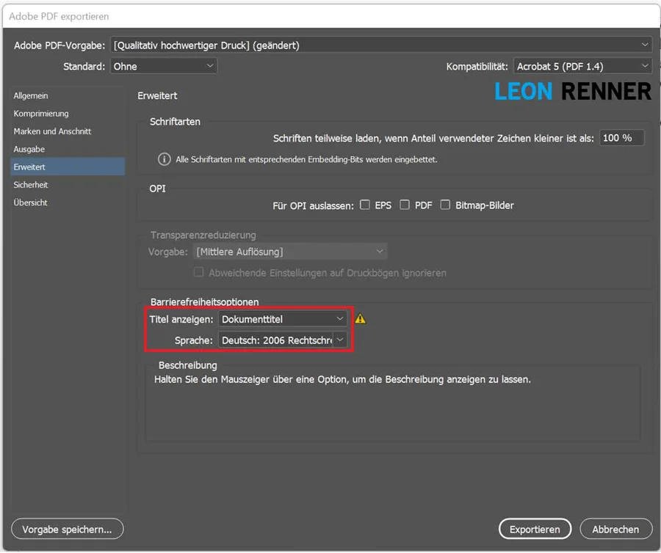Click the Abbrechen button
Viewport: 661px width, 553px height.
[x=615, y=529]
